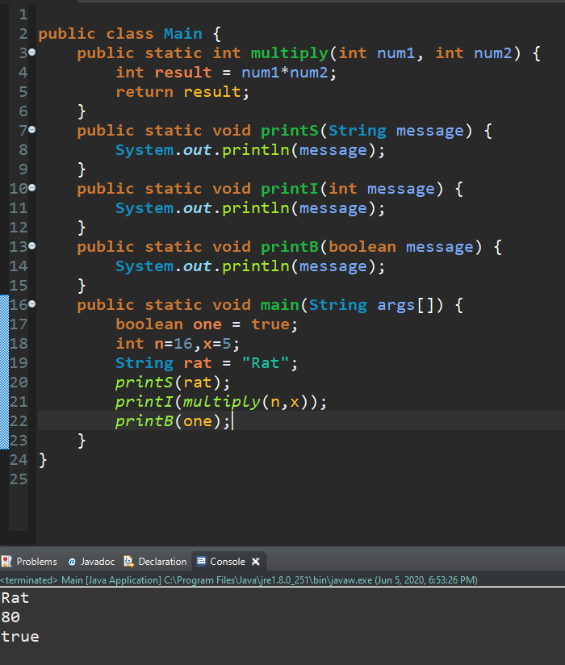Click the Main class name on line 2

183,34
